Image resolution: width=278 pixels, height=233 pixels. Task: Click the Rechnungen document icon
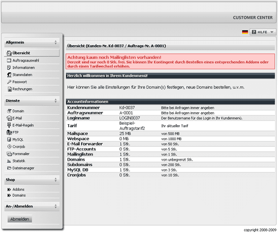pos(10,89)
